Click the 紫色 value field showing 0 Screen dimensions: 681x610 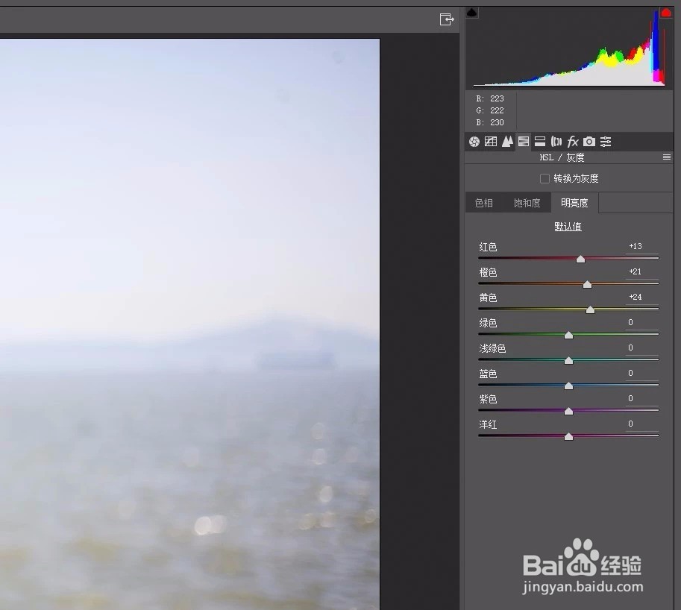pyautogui.click(x=641, y=398)
